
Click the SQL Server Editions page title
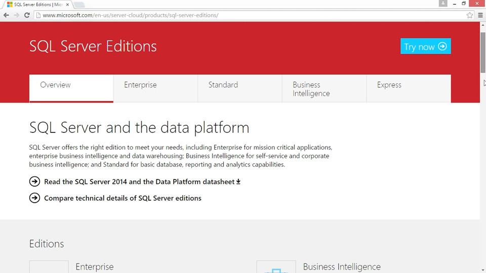click(93, 46)
